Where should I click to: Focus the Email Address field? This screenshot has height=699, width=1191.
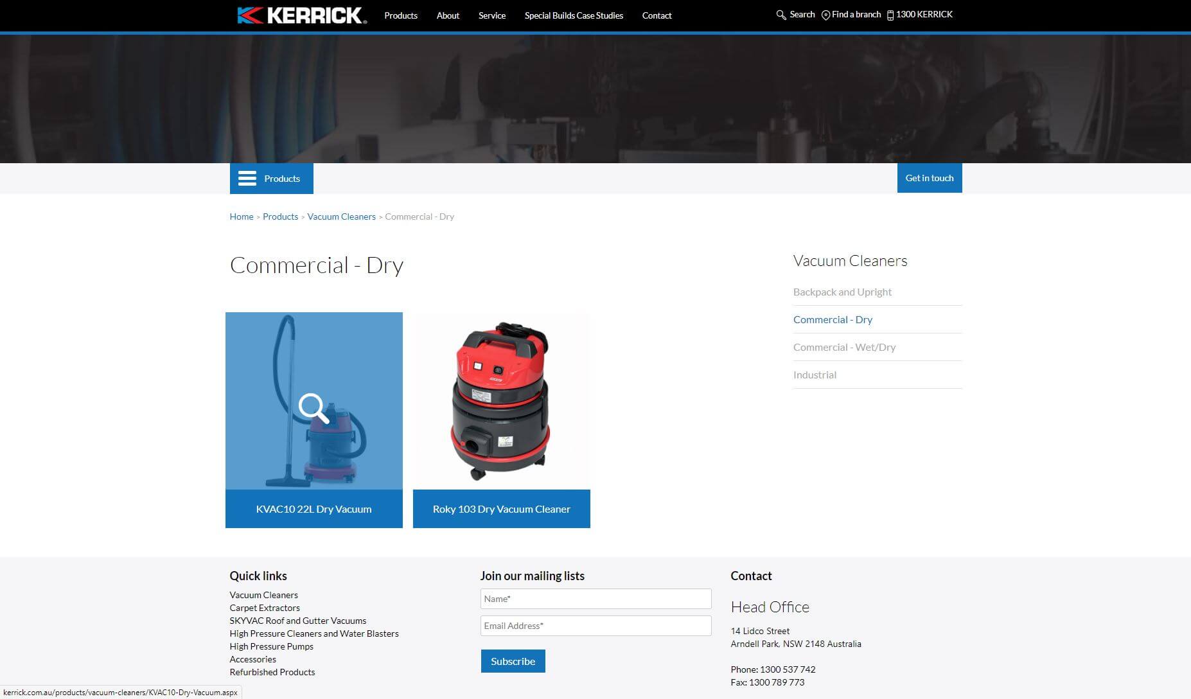pos(595,626)
